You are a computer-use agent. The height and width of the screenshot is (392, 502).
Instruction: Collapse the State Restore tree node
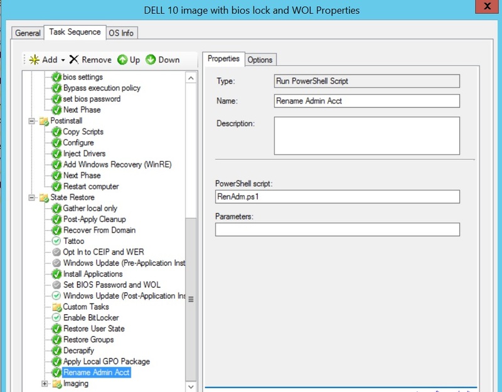click(30, 197)
